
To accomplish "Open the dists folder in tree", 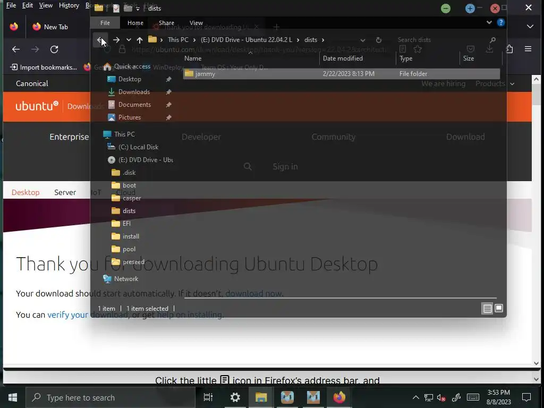I will pyautogui.click(x=129, y=211).
